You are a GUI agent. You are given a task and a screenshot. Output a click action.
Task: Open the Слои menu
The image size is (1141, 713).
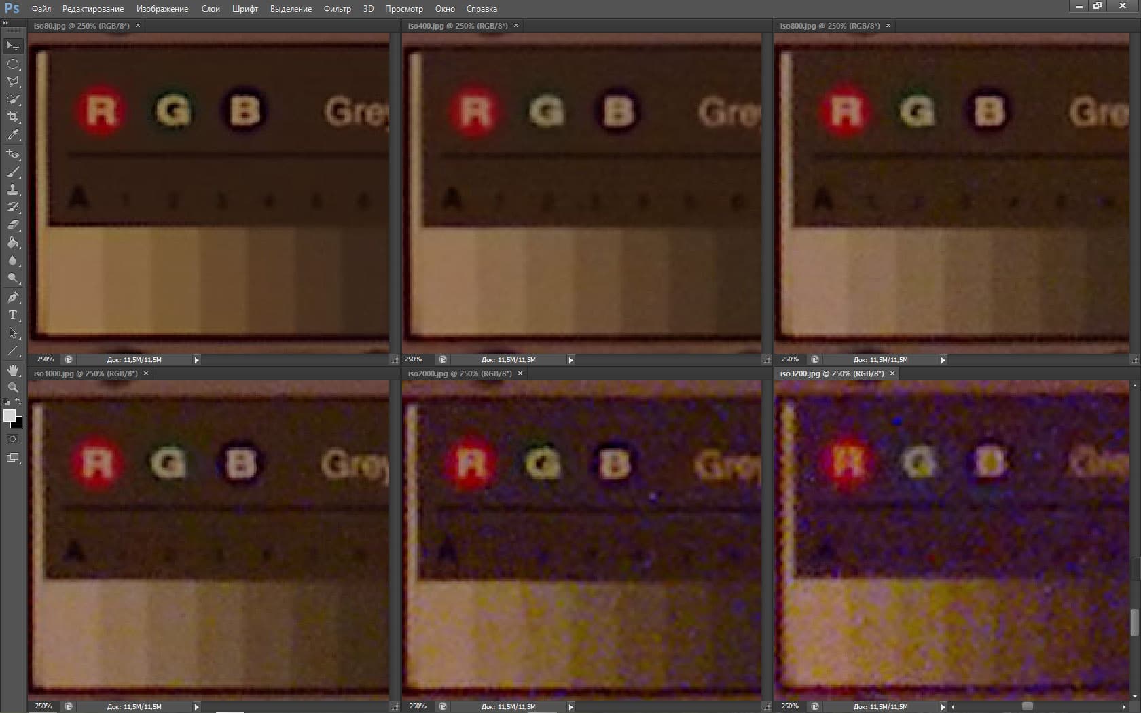coord(211,9)
